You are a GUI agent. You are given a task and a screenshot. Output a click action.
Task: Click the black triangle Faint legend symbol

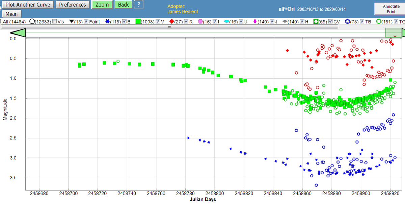(x=72, y=22)
